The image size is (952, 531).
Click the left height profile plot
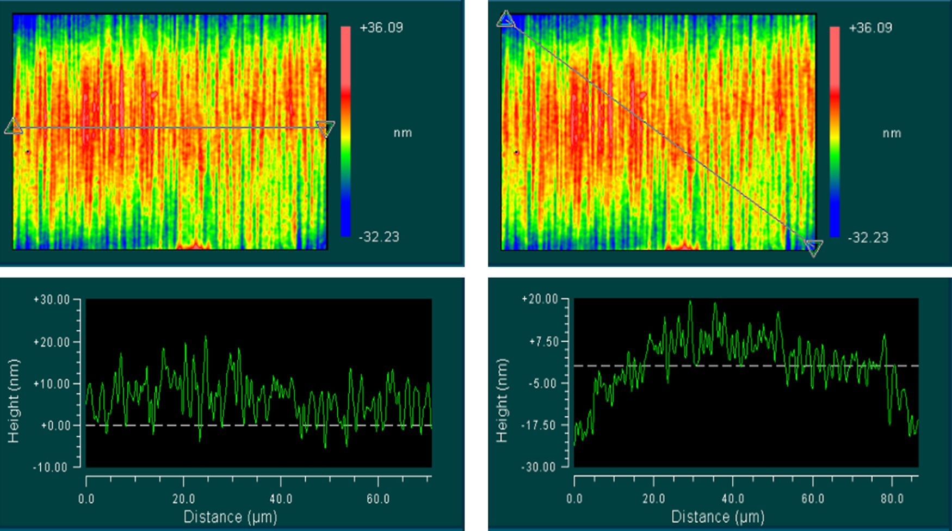pyautogui.click(x=259, y=383)
